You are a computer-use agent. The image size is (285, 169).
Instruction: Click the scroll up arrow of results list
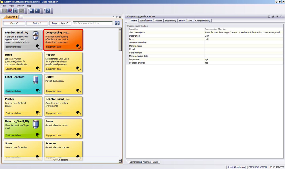point(120,29)
